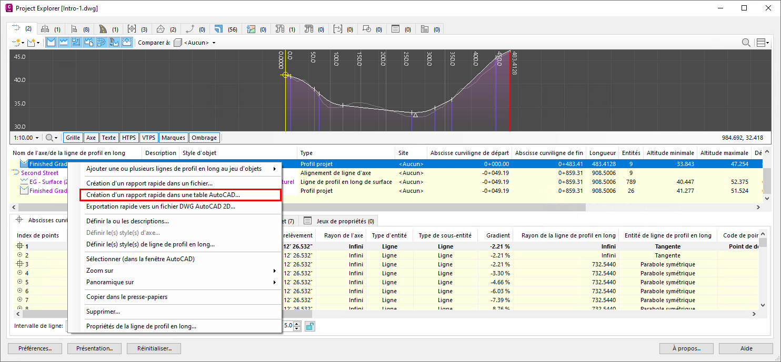
Task: Click the first blue profile filter icon
Action: click(52, 43)
